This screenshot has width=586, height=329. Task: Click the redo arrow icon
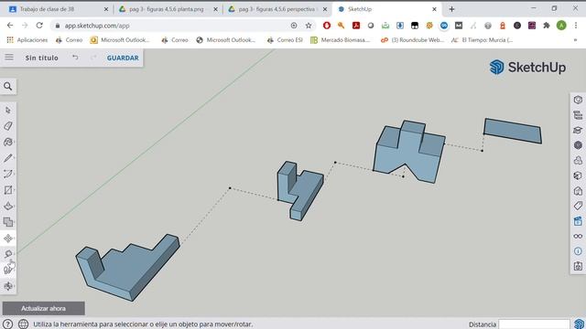click(x=93, y=58)
